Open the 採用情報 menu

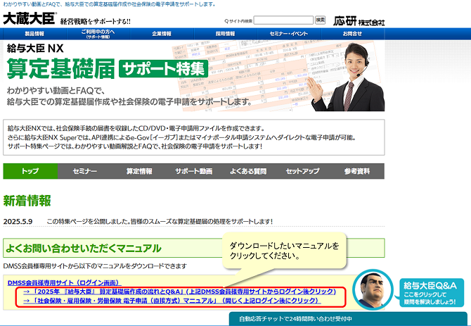(225, 34)
